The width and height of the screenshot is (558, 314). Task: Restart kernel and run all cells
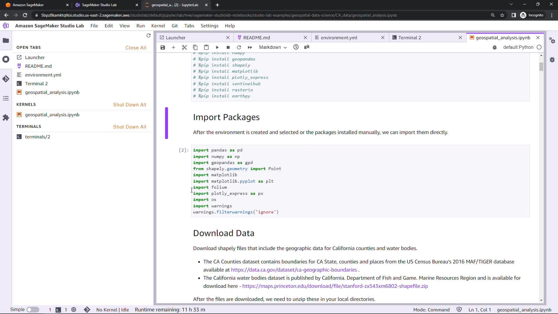pos(250,47)
